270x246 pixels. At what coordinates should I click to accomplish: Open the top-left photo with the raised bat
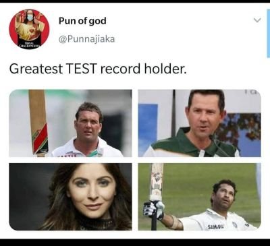[70, 123]
